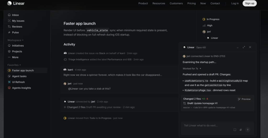
Task: Click the Tell Linear what to do next field
Action: [x=217, y=128]
